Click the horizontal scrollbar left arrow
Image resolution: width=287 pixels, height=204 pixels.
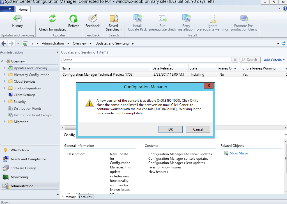(x=62, y=127)
